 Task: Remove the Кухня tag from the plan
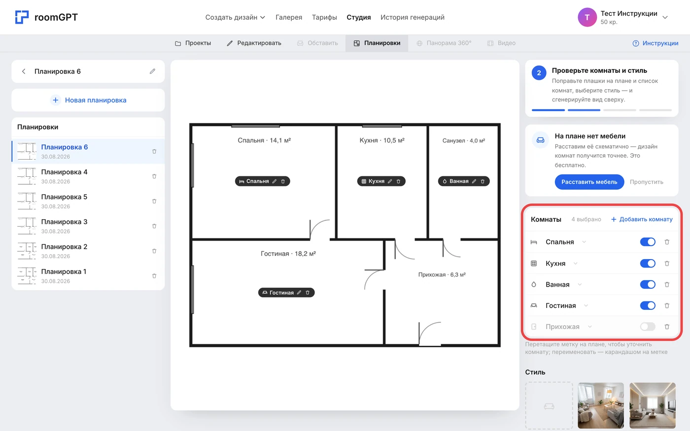coord(398,181)
